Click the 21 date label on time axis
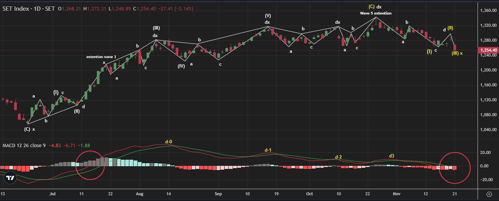 [x=455, y=194]
